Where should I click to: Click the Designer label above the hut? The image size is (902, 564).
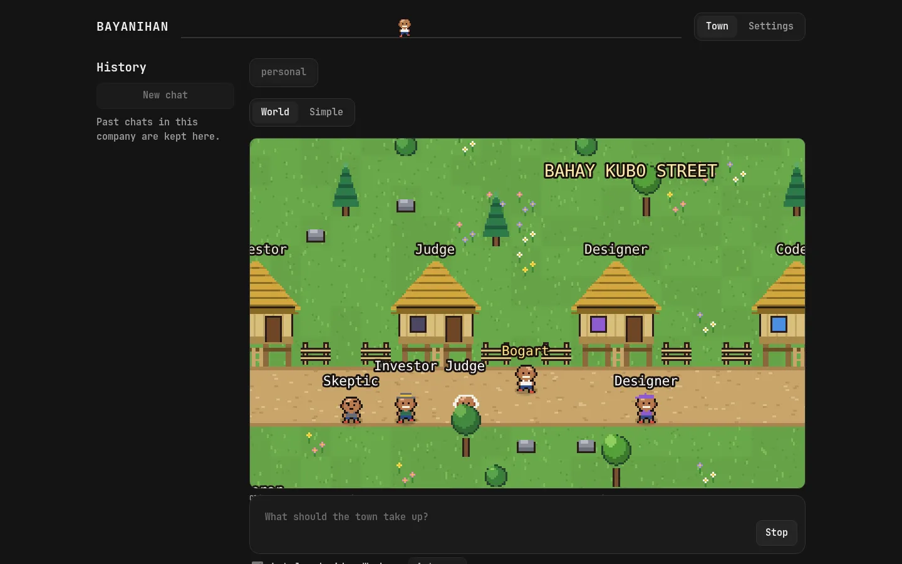[616, 249]
